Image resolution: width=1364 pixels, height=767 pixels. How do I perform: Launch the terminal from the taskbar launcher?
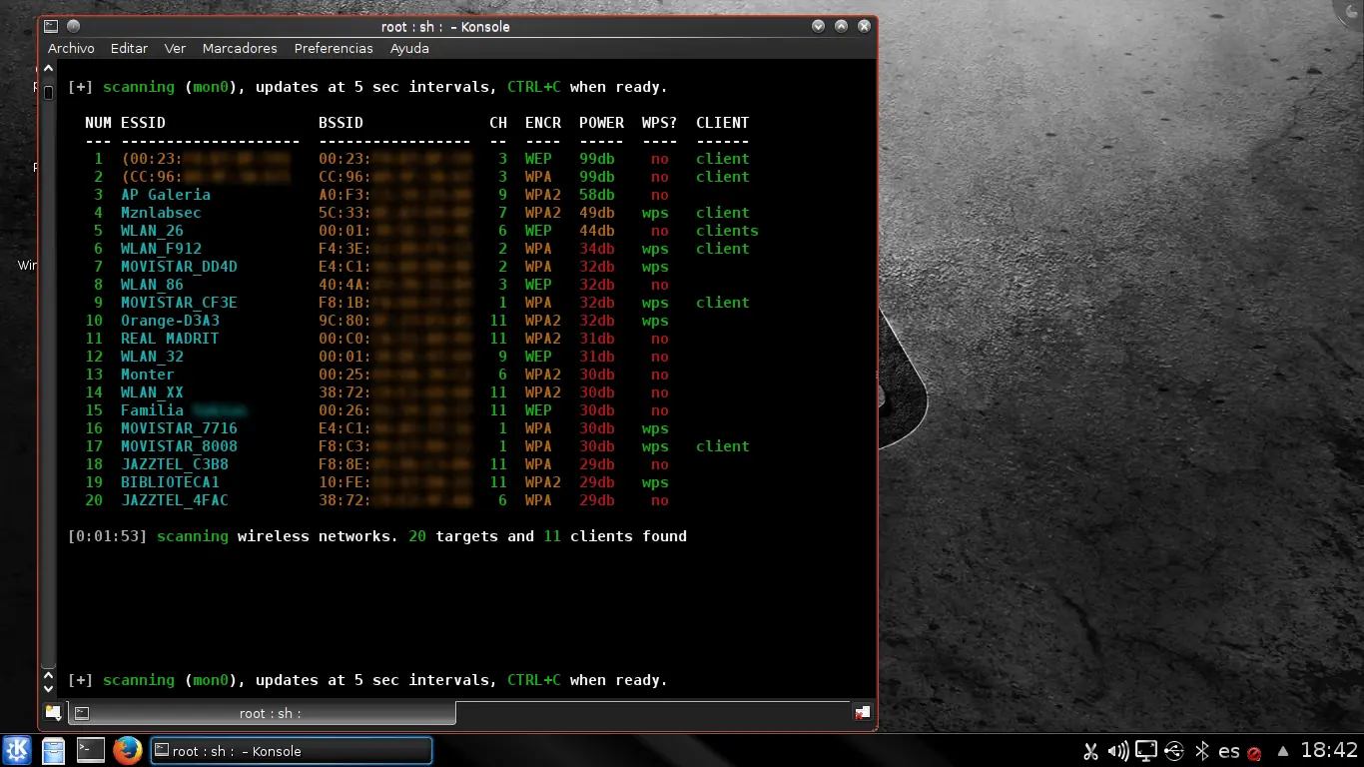coord(91,750)
